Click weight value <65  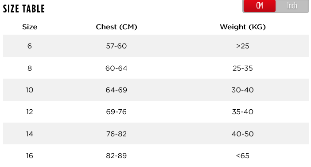(243, 155)
